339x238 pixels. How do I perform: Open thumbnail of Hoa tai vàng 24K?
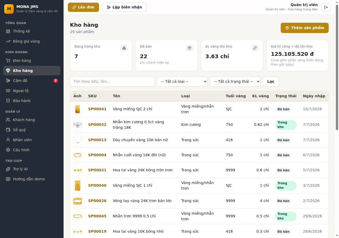pyautogui.click(x=78, y=170)
